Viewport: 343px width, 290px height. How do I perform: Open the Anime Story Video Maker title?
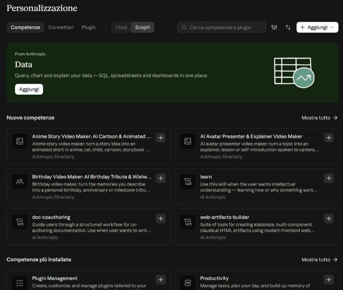pyautogui.click(x=91, y=137)
